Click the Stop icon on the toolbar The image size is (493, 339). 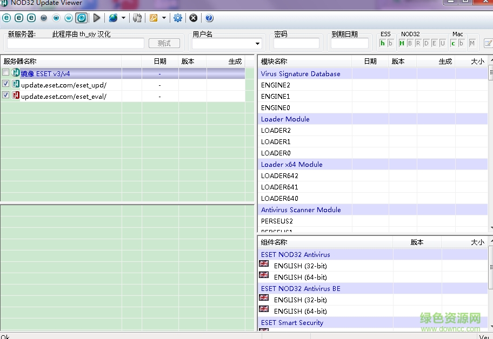coord(193,18)
